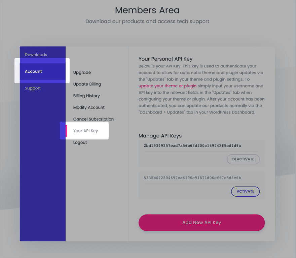296x258 pixels.
Task: Open Modify Account settings
Action: [x=89, y=107]
